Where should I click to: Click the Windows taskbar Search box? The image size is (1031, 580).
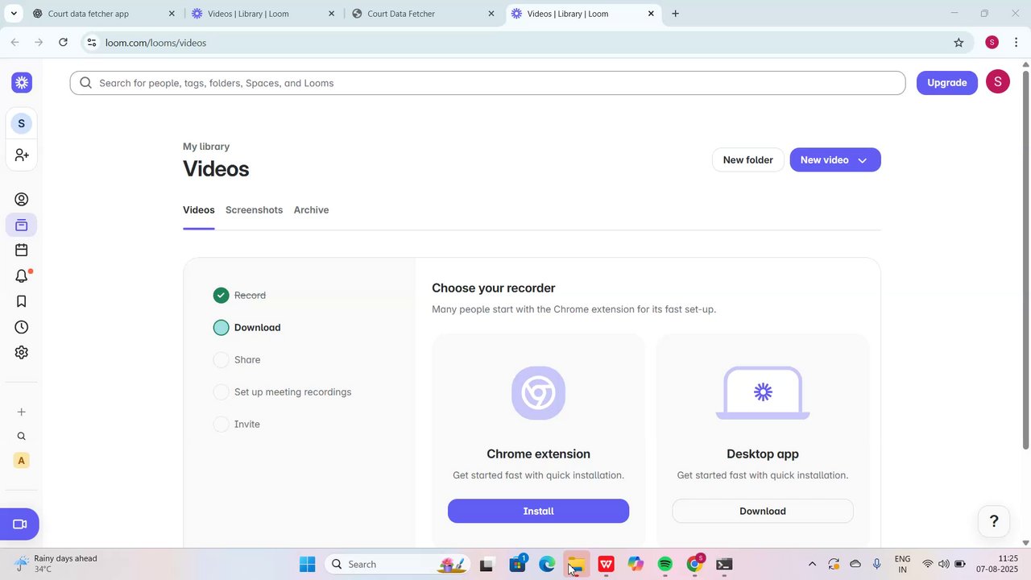click(x=398, y=564)
